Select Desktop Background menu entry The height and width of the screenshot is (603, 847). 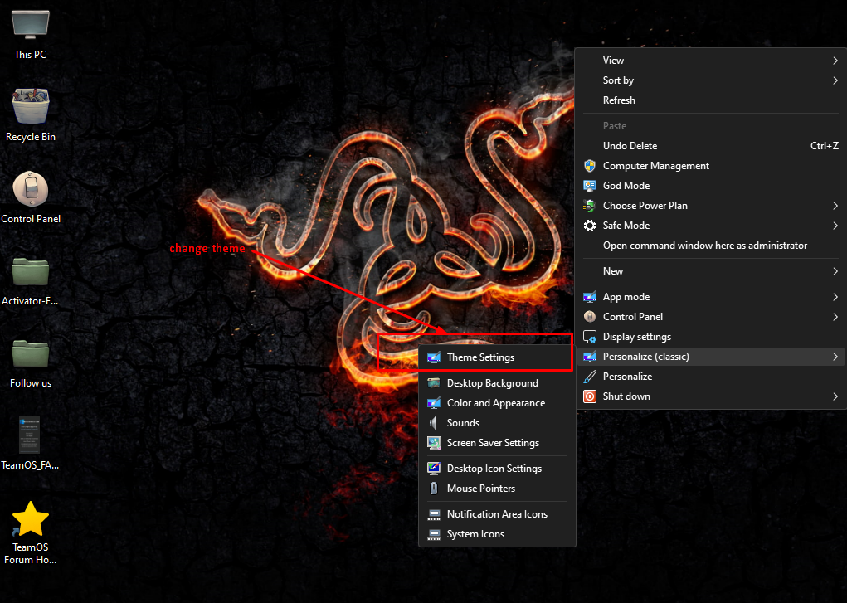click(x=497, y=383)
